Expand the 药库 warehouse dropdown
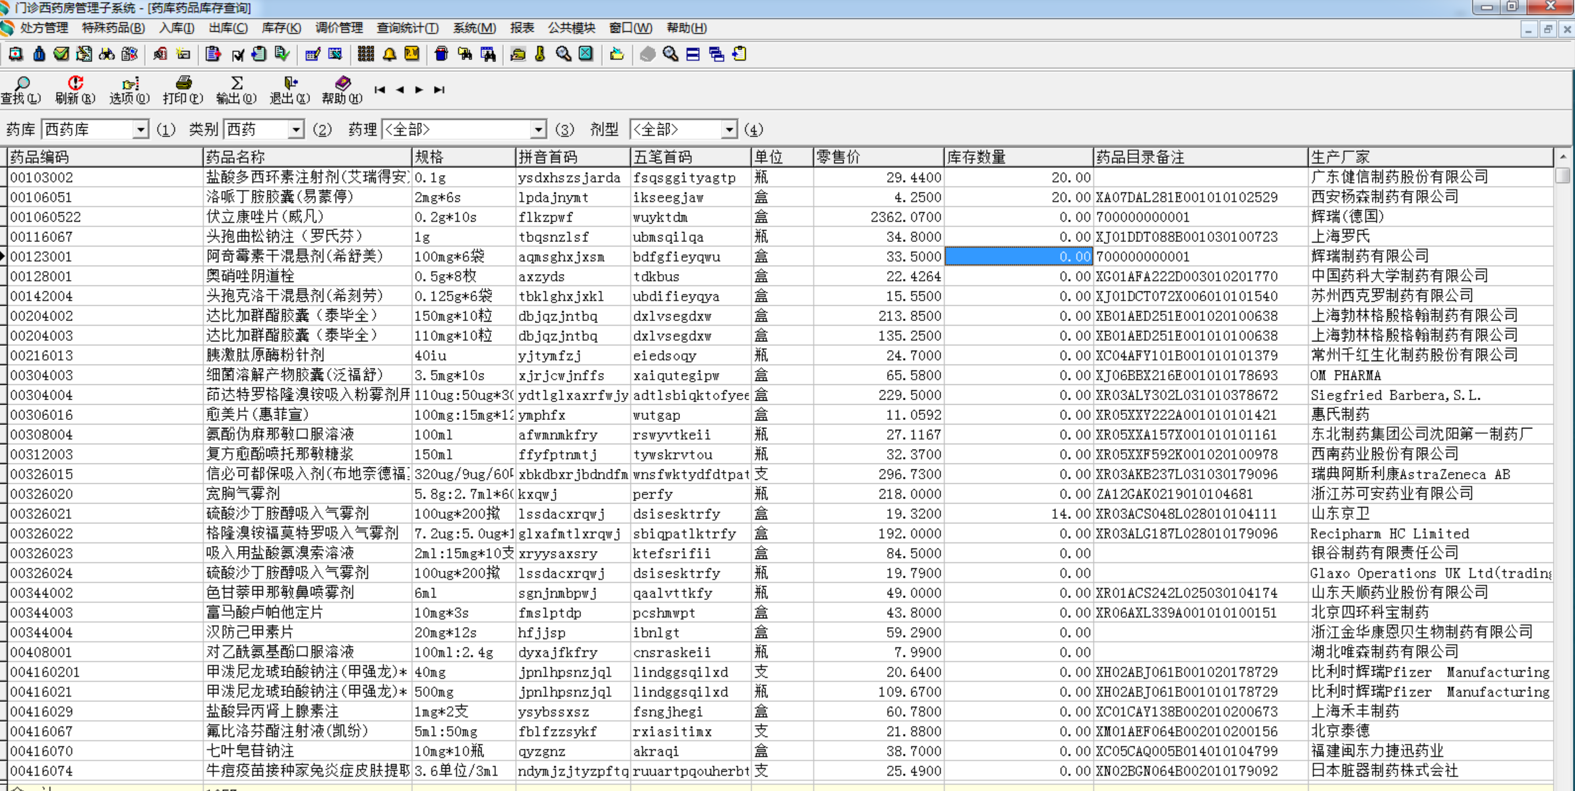 [x=140, y=130]
